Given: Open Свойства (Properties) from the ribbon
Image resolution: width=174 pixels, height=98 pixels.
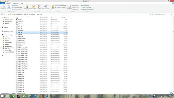Looking at the screenshot, I should tap(70, 7).
